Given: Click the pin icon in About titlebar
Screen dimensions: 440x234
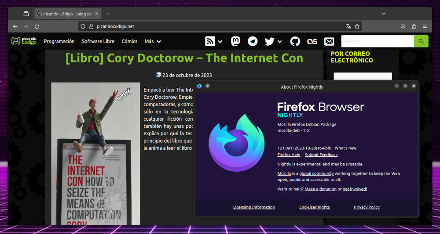Looking at the screenshot, I should pyautogui.click(x=207, y=86).
